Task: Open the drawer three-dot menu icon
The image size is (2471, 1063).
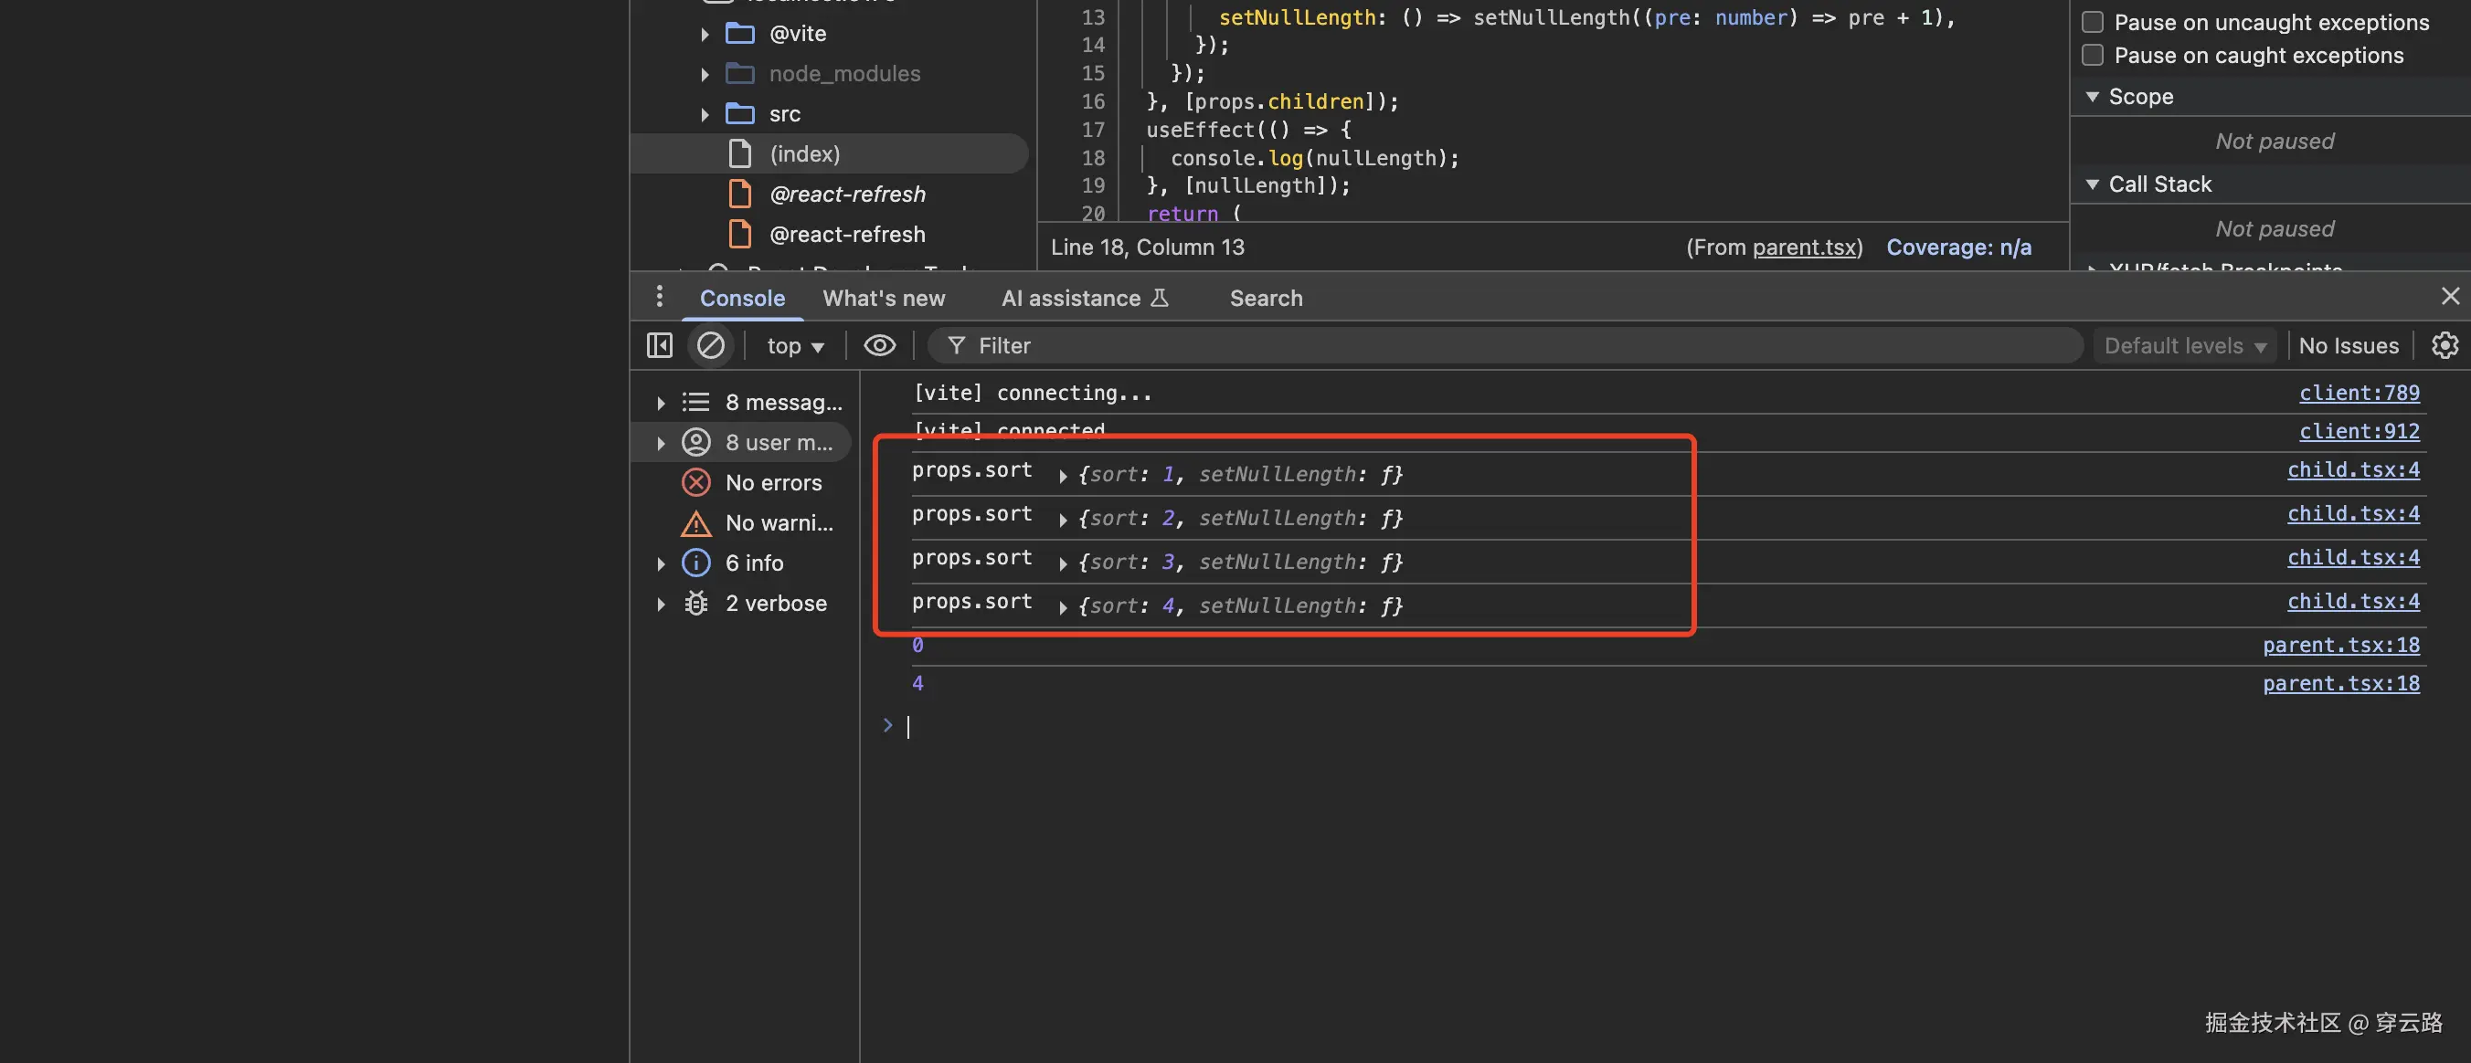Action: pos(659,297)
